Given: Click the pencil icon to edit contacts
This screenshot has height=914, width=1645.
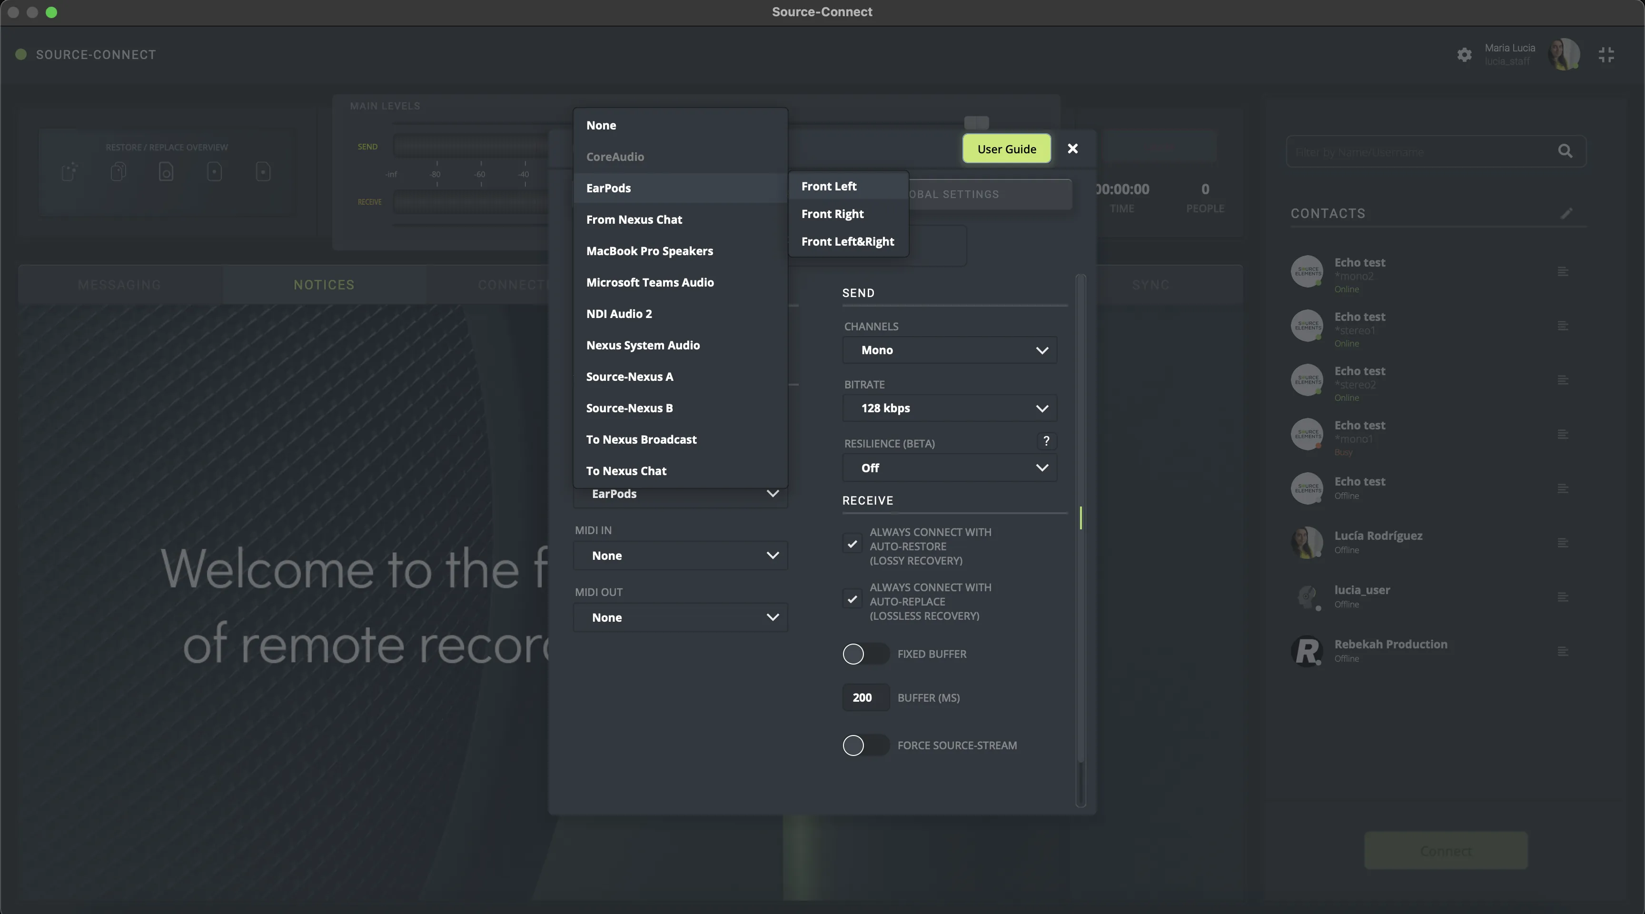Looking at the screenshot, I should coord(1566,213).
